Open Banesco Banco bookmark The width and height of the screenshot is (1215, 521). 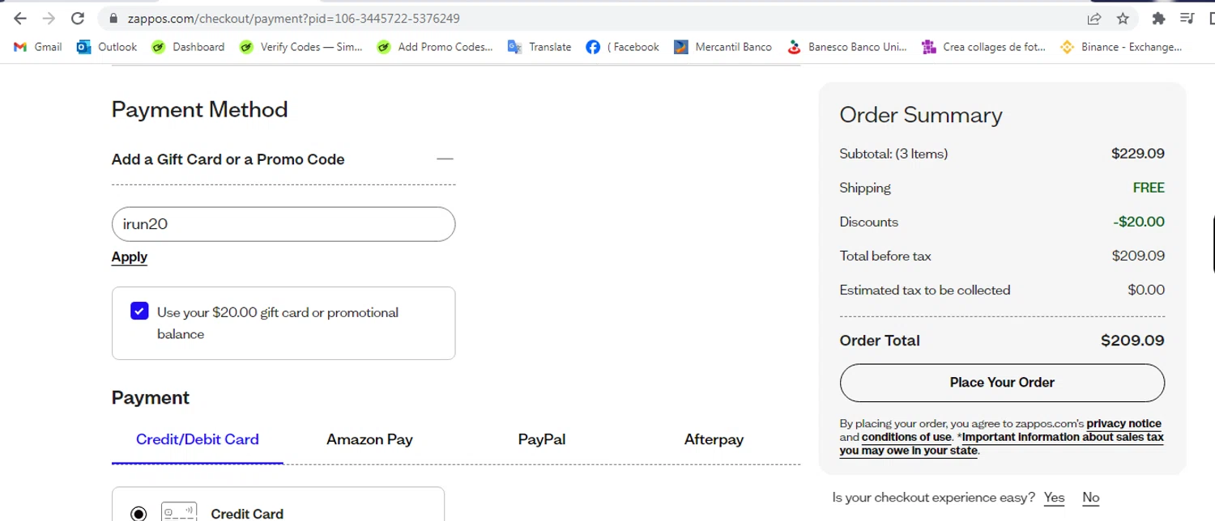click(x=847, y=47)
